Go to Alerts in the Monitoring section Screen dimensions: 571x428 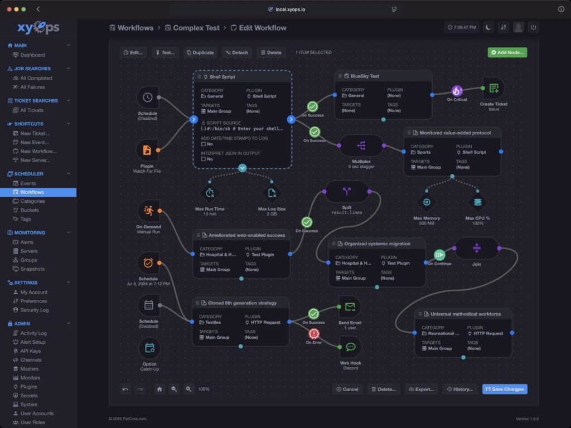point(27,242)
